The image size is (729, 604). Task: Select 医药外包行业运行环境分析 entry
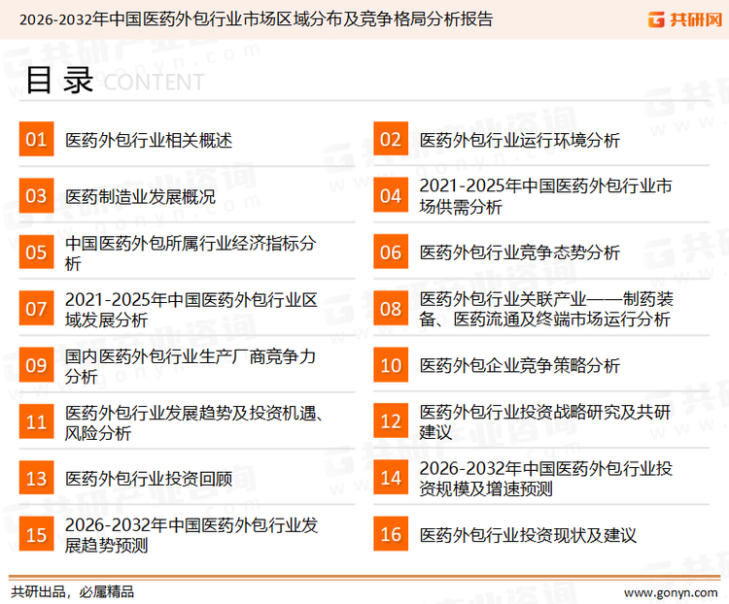pyautogui.click(x=519, y=140)
